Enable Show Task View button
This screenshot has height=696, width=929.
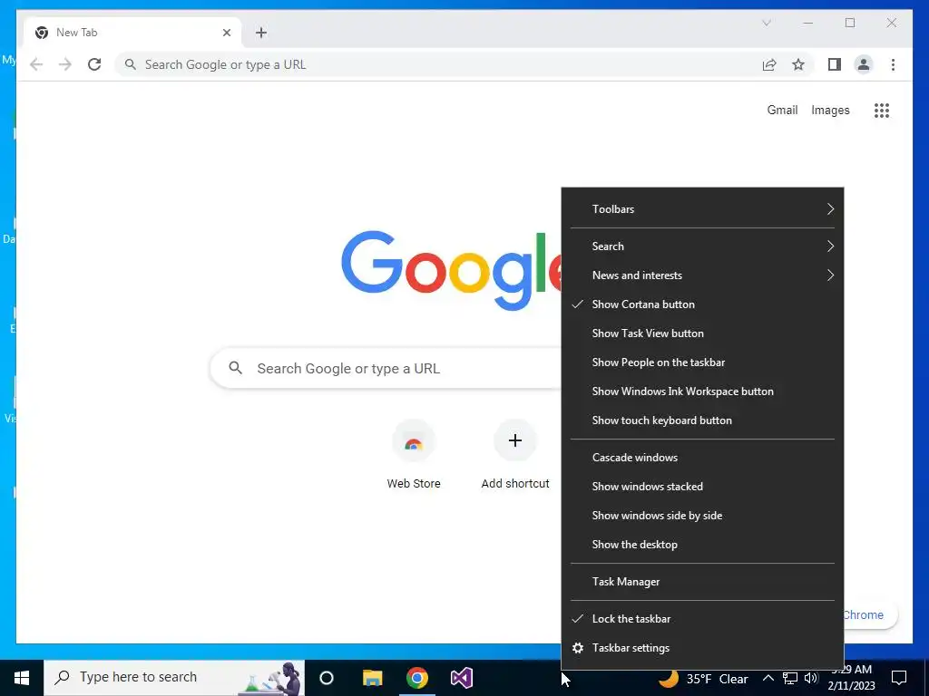point(702,333)
